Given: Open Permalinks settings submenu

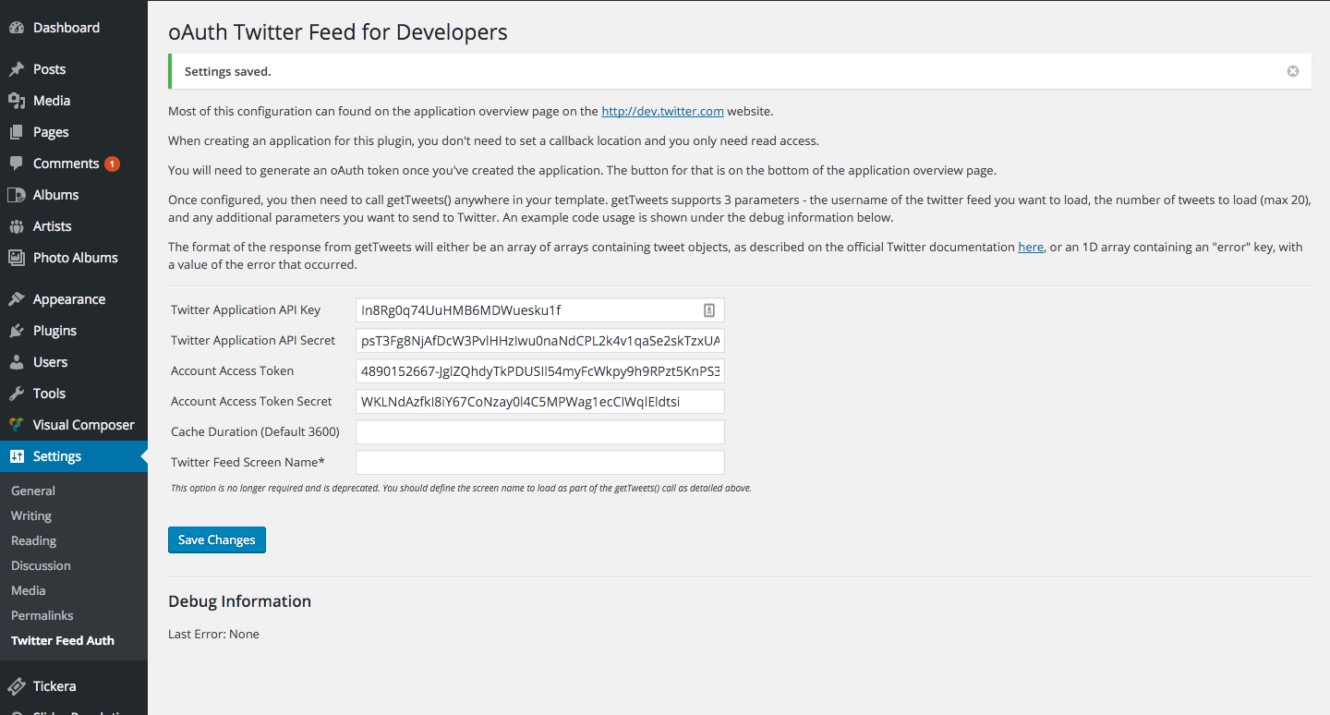Looking at the screenshot, I should coord(42,615).
